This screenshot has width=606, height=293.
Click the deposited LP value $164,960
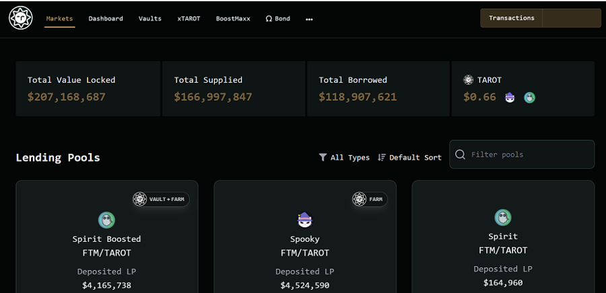503,283
